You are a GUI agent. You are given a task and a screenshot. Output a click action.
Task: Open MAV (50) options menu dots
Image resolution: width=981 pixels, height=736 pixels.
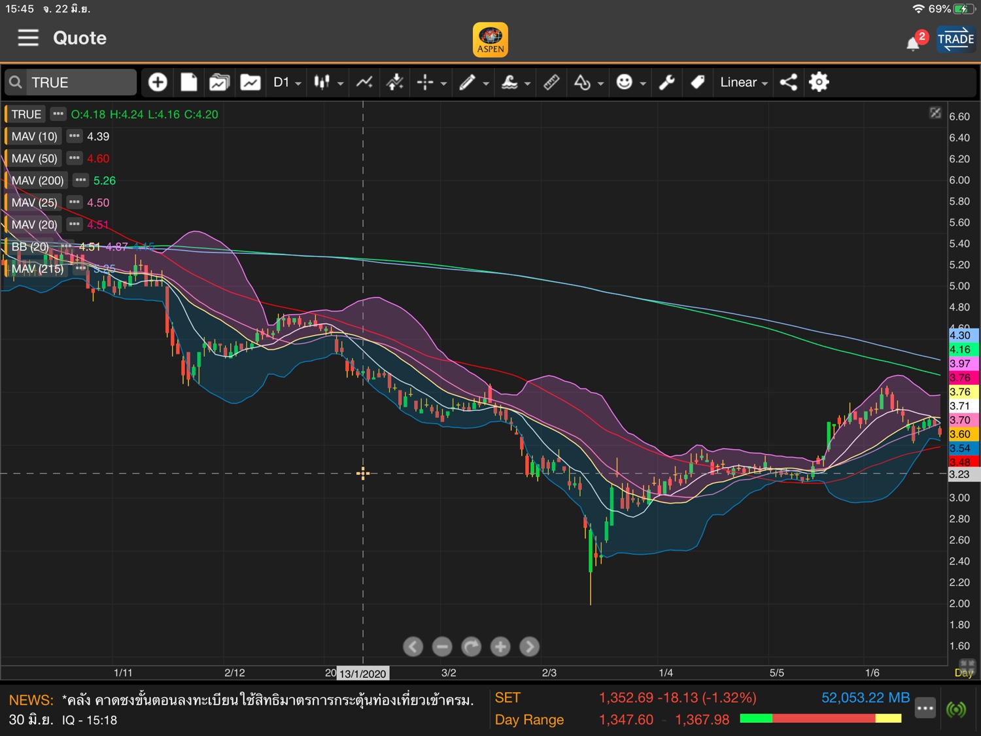75,158
